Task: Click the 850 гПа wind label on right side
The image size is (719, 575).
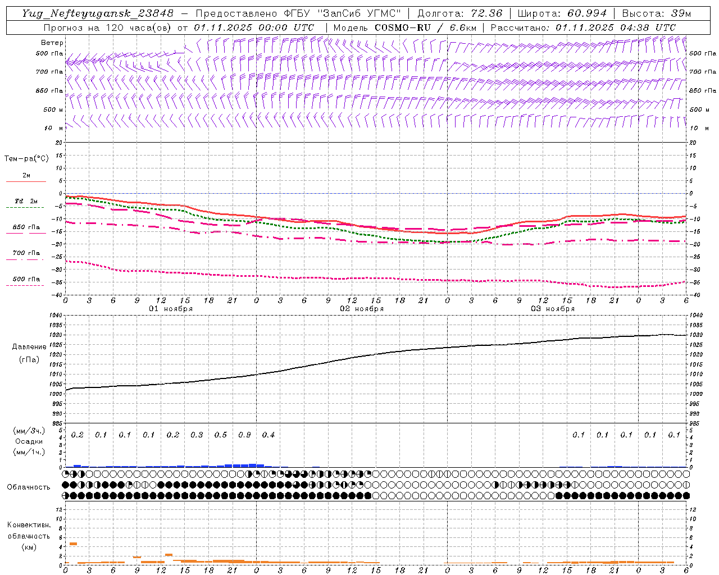Action: pyautogui.click(x=703, y=90)
